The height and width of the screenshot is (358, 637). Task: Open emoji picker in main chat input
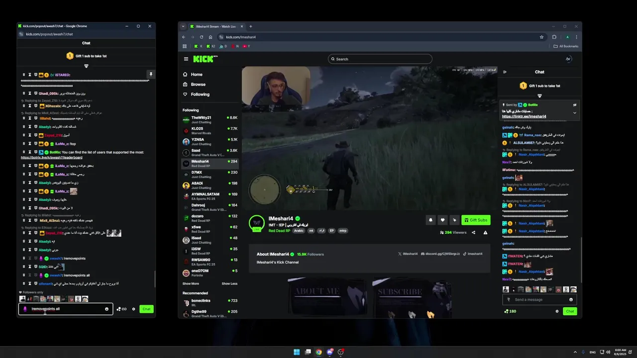571,299
